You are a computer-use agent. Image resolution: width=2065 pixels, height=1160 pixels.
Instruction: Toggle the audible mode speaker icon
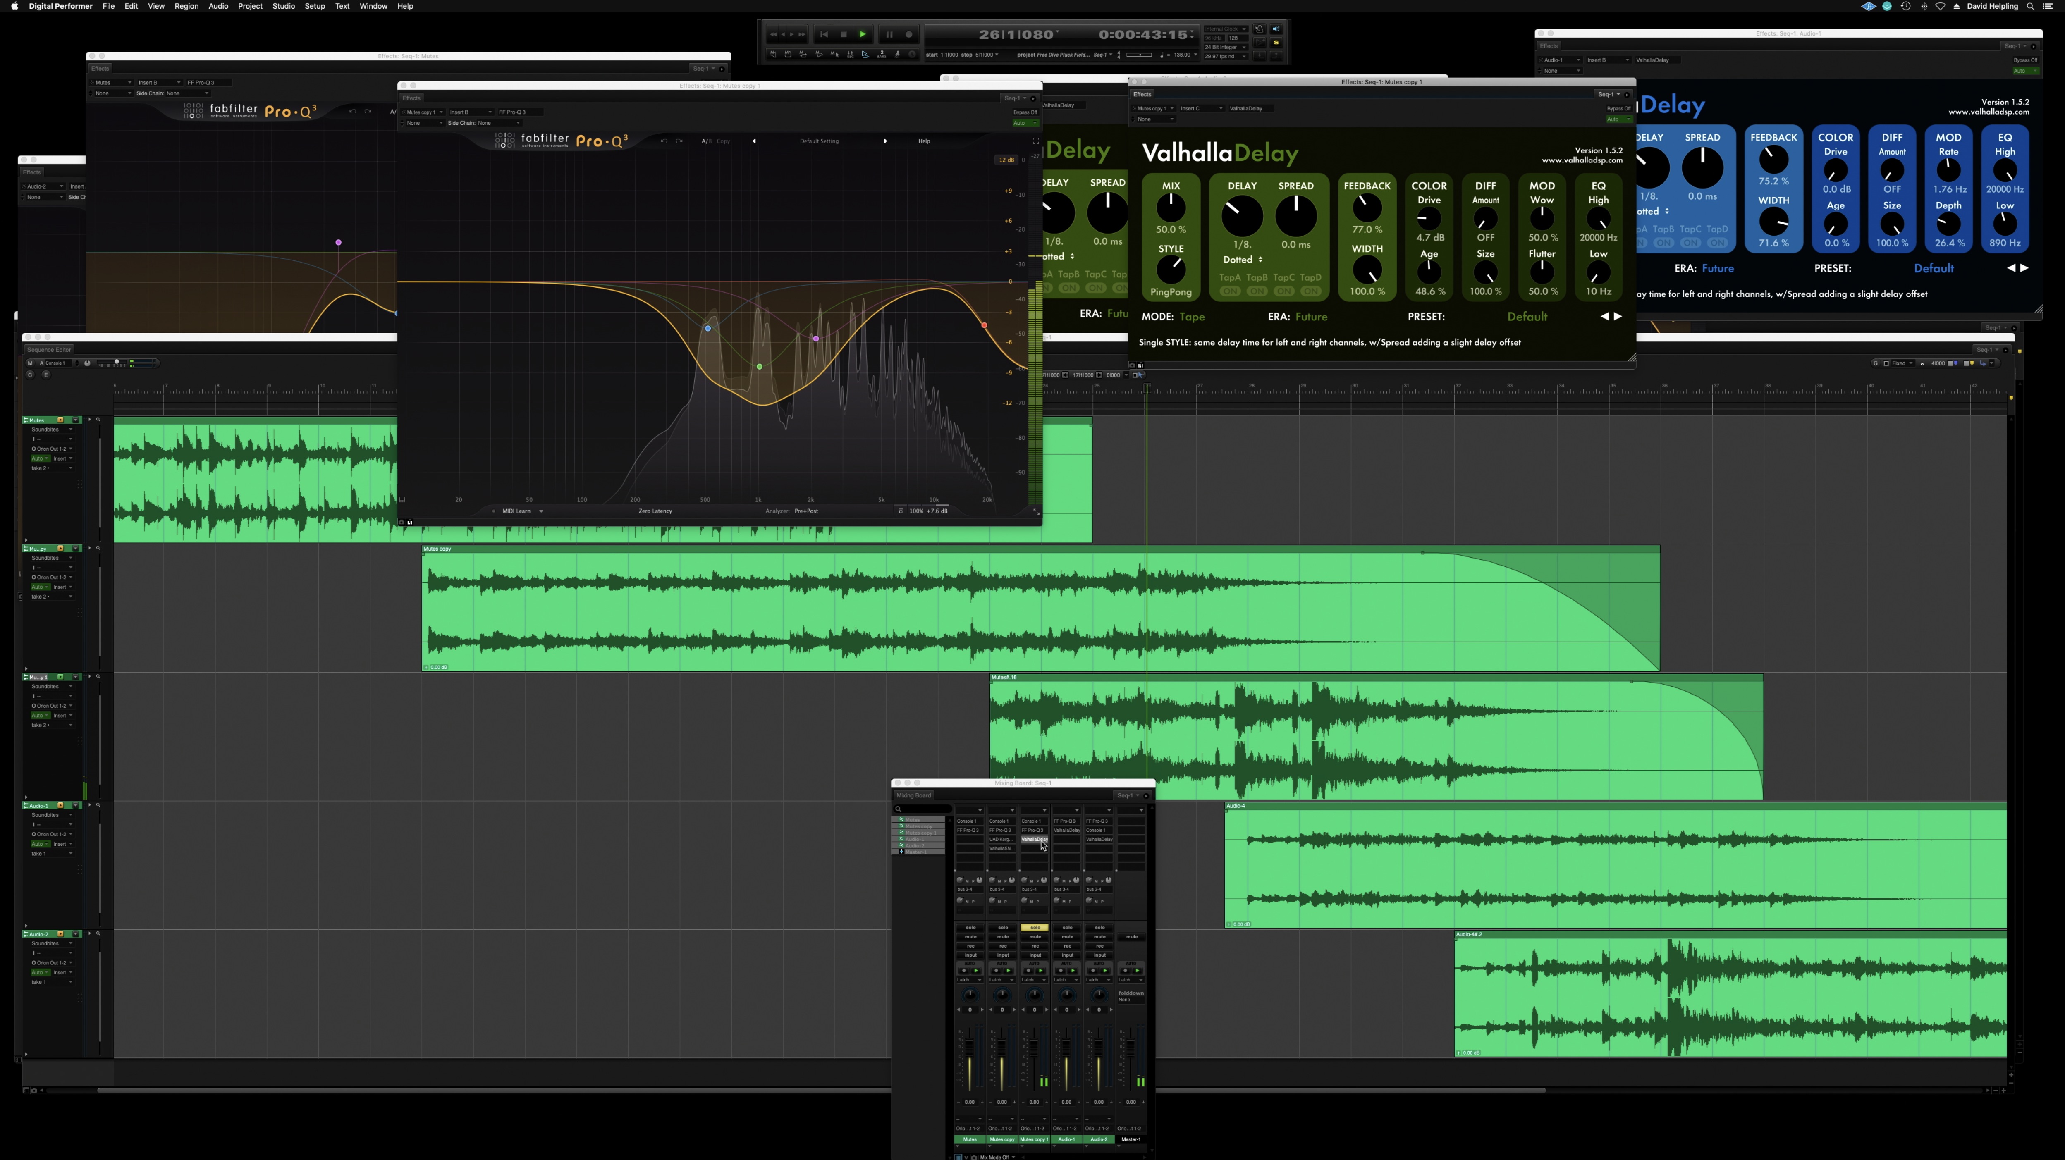point(1276,30)
